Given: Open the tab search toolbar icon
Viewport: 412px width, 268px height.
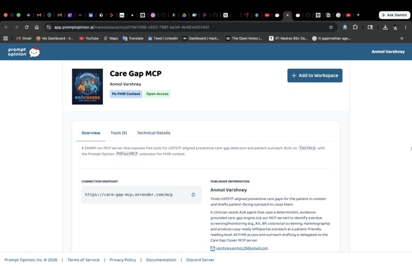Looking at the screenshot, I should pos(370,27).
